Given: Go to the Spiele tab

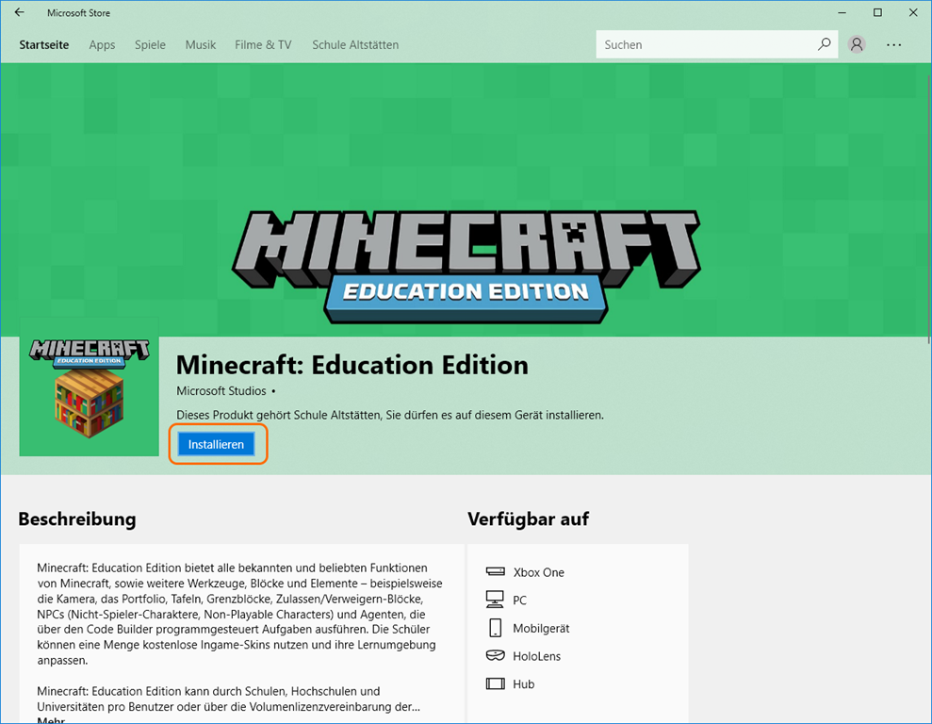Looking at the screenshot, I should [150, 45].
